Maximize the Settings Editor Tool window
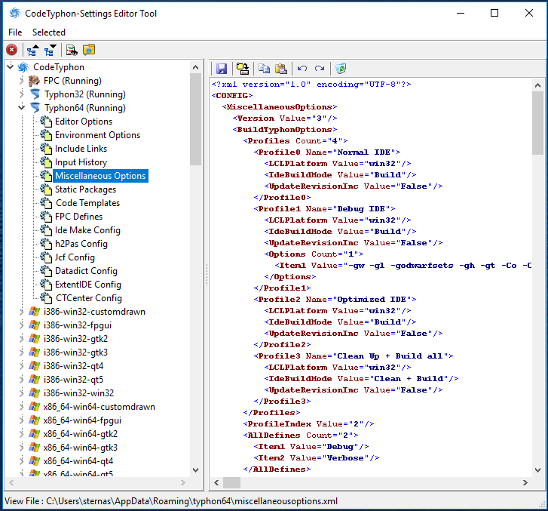The height and width of the screenshot is (511, 548). (x=494, y=14)
